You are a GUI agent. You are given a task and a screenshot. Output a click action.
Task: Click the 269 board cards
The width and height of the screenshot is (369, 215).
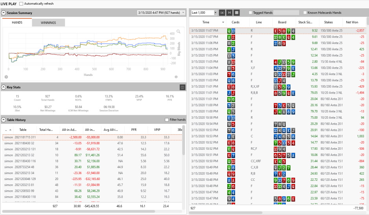coord(280,43)
